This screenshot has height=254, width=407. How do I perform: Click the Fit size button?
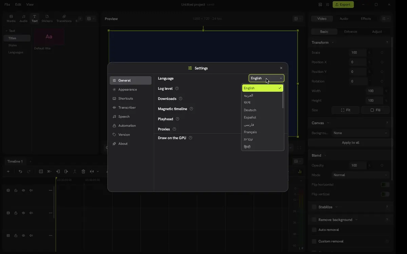[x=345, y=110]
